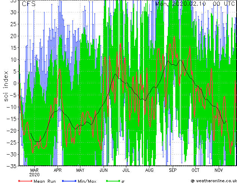Image resolution: width=237 pixels, height=183 pixels.
Task: Click the CFS label in the chart corner
Action: [x=29, y=4]
